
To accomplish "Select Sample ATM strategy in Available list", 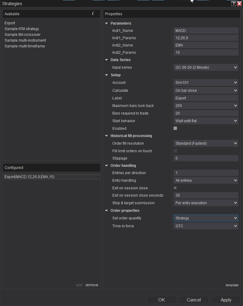I will [22, 29].
